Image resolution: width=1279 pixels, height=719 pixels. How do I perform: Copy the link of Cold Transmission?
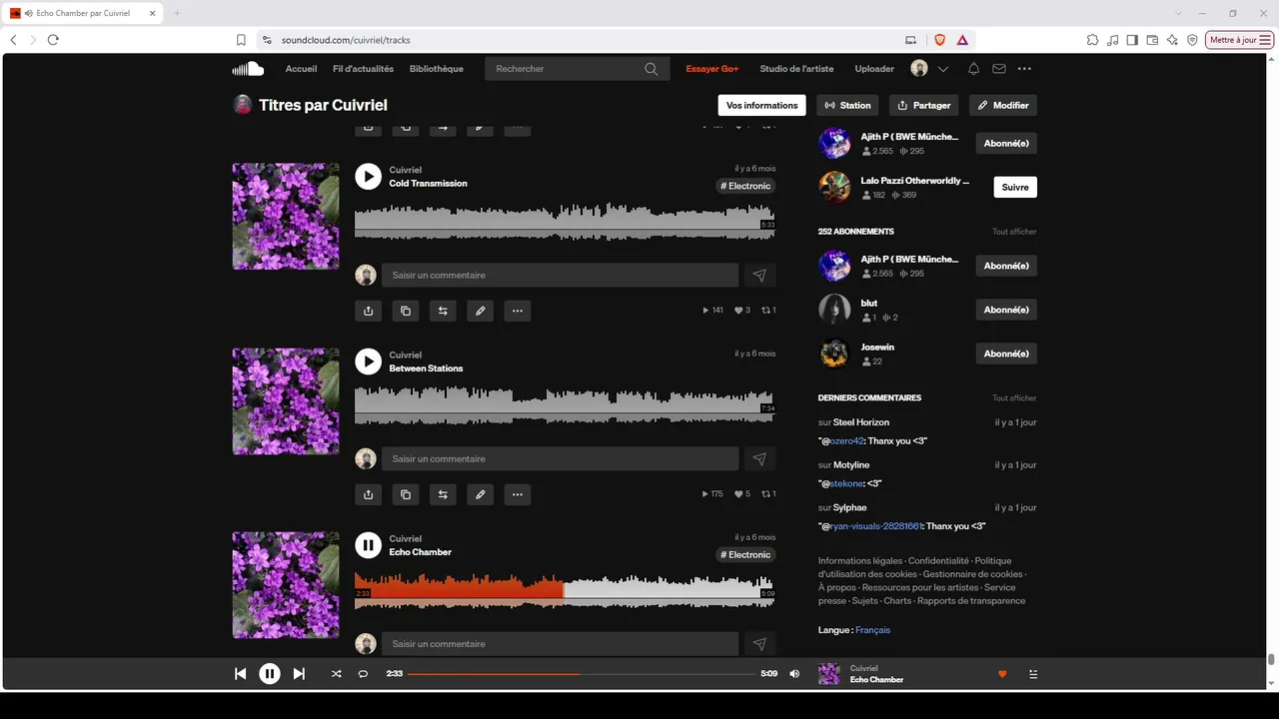click(405, 311)
